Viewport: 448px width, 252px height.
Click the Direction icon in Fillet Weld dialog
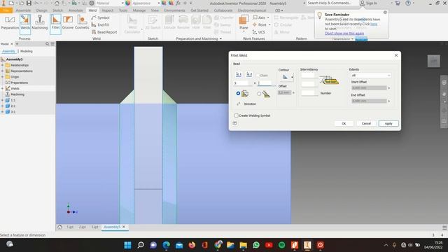[x=239, y=104]
